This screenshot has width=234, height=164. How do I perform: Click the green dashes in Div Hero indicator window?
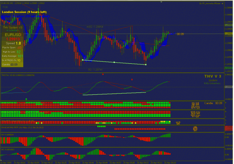tap(101, 126)
